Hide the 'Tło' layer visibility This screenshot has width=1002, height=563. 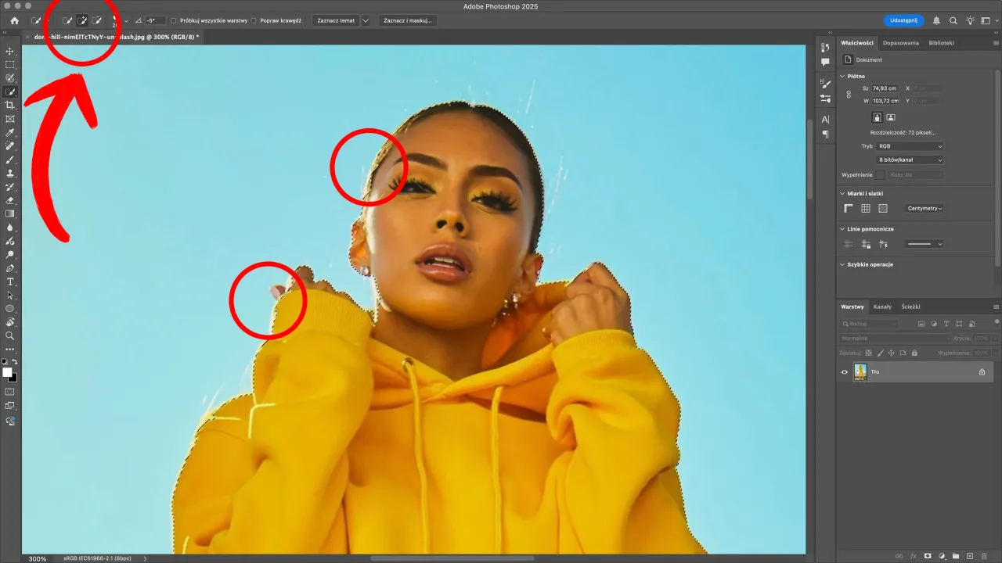[844, 371]
